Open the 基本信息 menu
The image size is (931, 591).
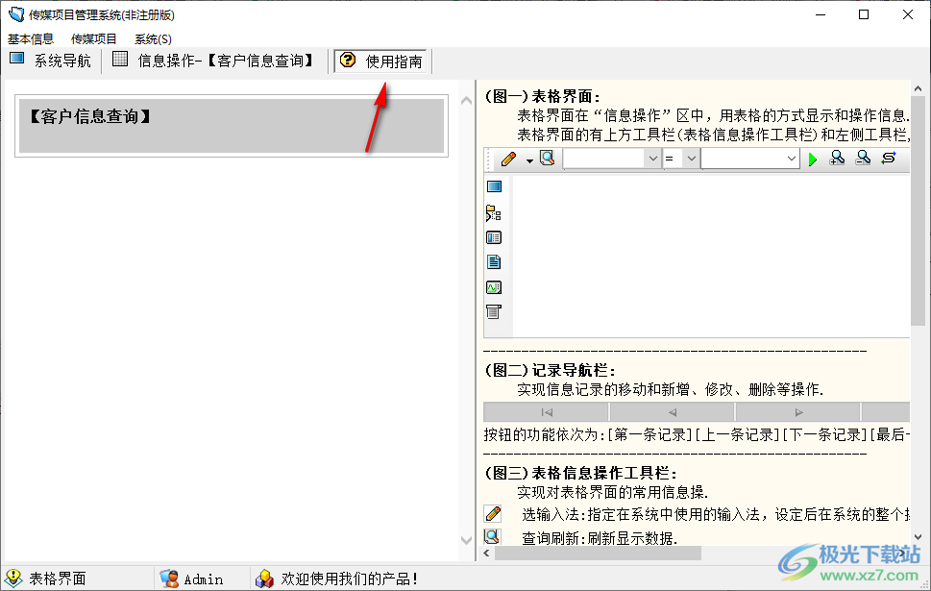[x=31, y=39]
